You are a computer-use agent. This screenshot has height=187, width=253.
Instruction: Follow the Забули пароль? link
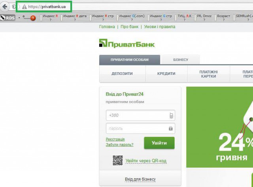119,145
